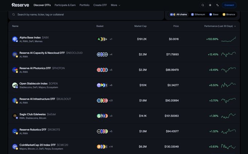Viewport: 248px width, 154px height.
Task: Click the search icon in the filter bar
Action: click(13, 15)
